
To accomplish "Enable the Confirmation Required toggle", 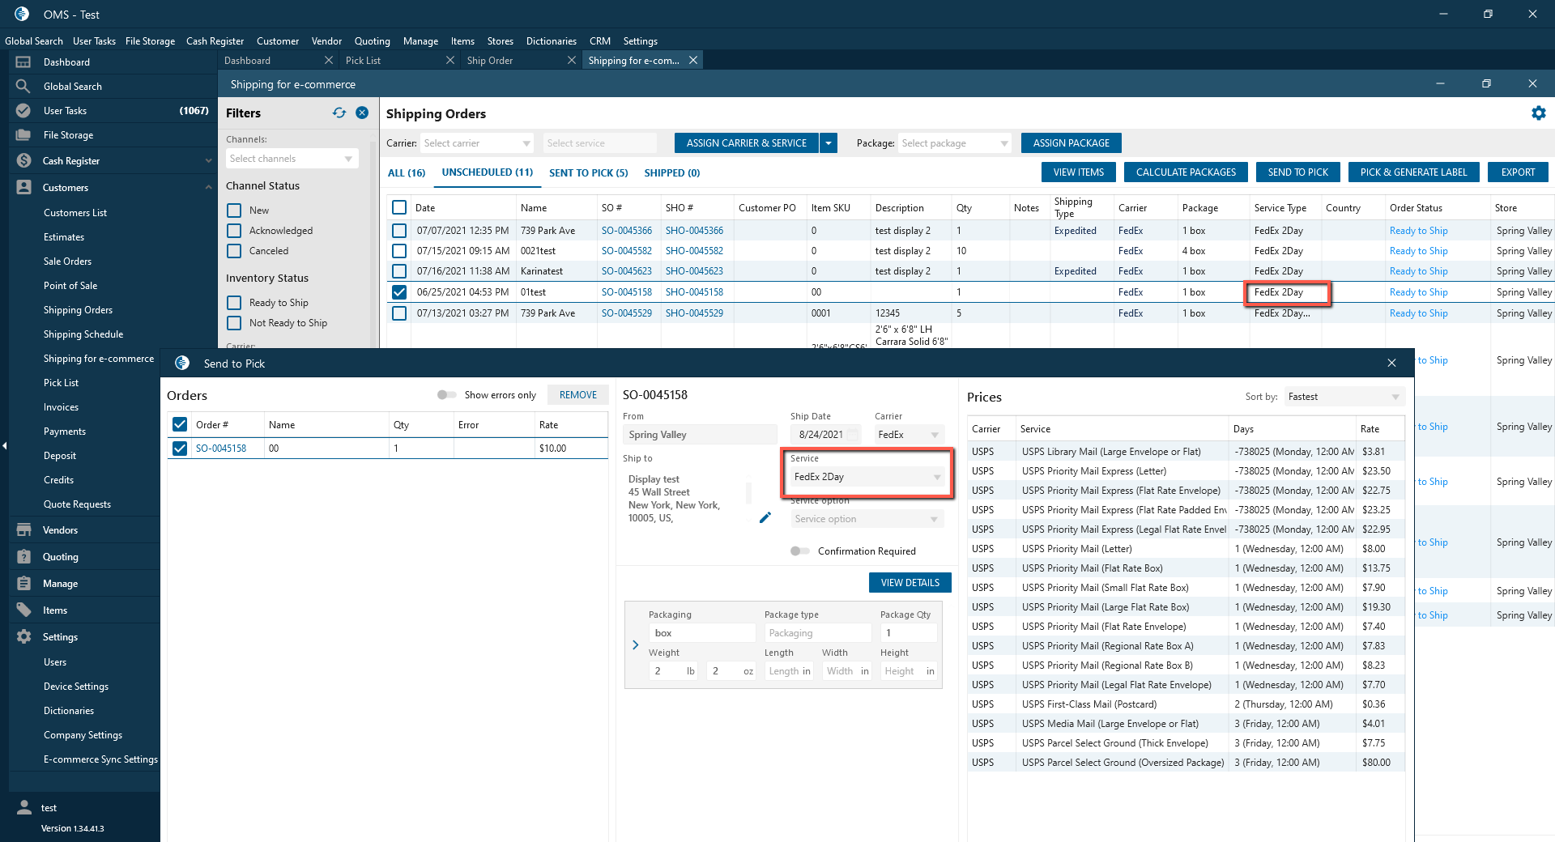I will coord(799,551).
